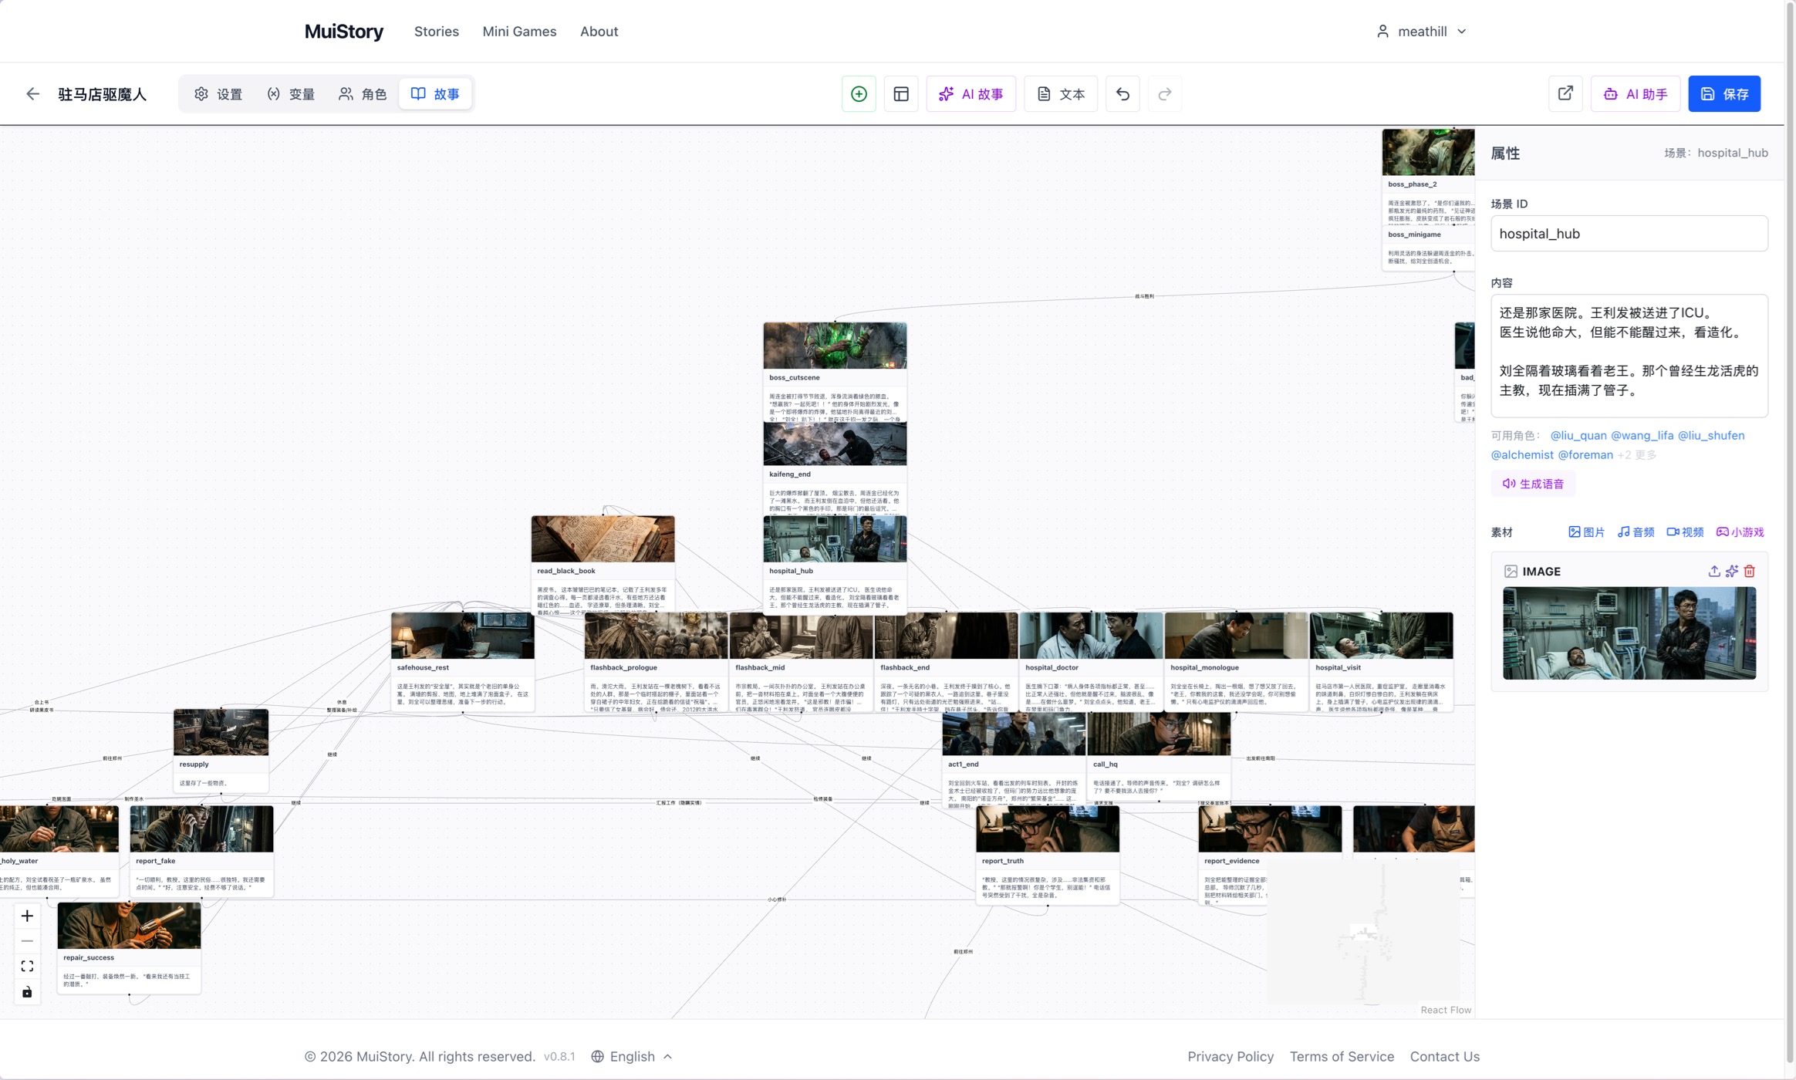This screenshot has width=1796, height=1080.
Task: Select the safehouse_rest scene node
Action: [x=462, y=661]
